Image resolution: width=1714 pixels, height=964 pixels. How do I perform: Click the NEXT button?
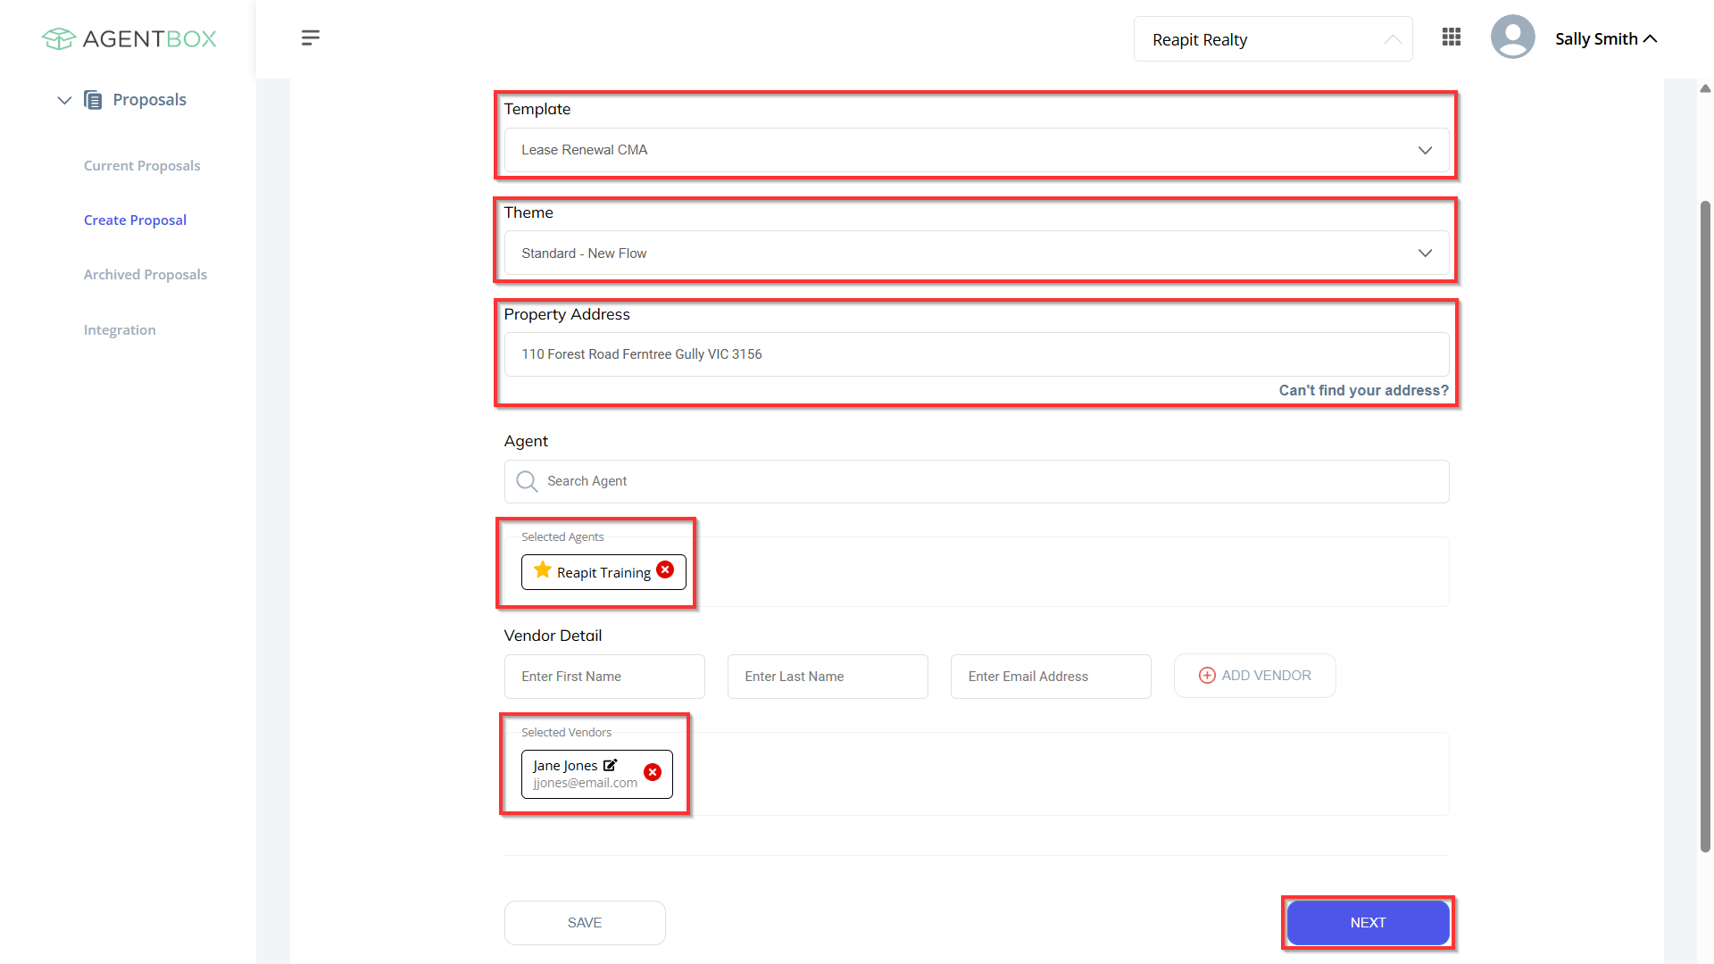pos(1368,922)
